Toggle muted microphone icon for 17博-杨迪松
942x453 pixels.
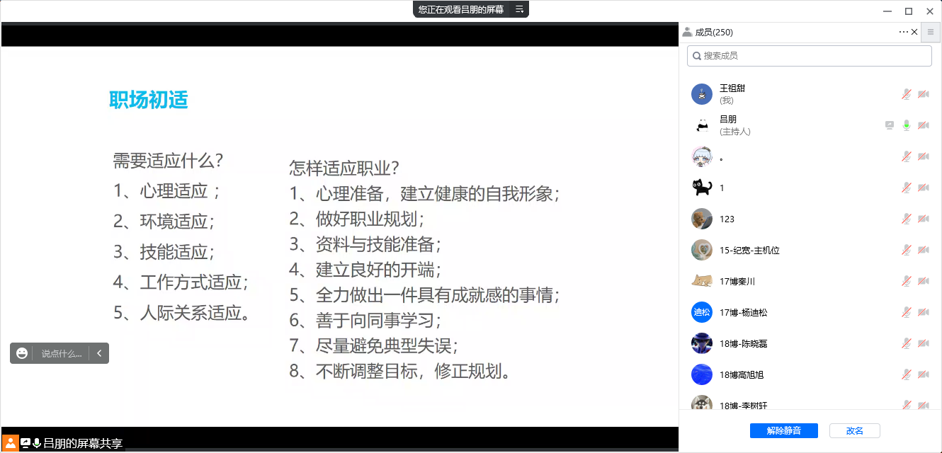pos(906,312)
